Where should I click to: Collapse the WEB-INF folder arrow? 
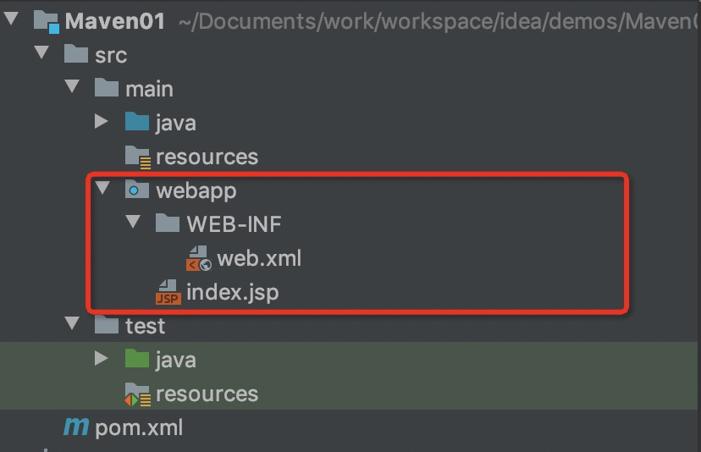(133, 221)
